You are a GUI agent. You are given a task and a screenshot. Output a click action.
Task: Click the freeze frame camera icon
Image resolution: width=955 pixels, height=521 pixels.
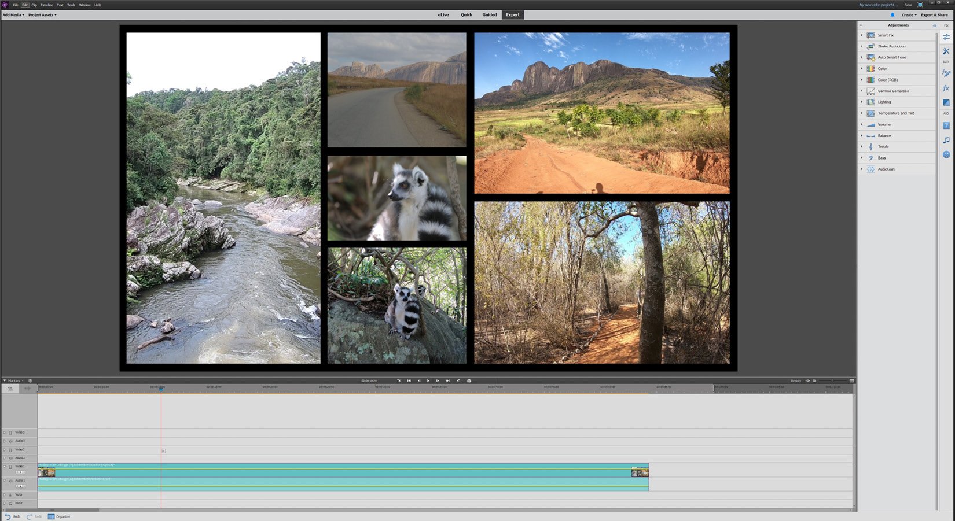(469, 380)
